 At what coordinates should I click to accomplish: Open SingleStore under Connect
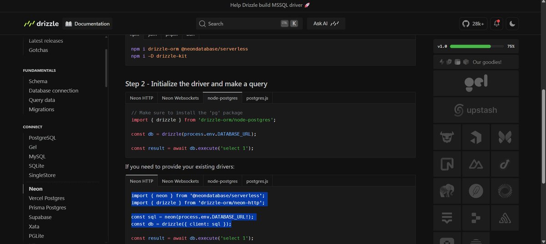42,175
